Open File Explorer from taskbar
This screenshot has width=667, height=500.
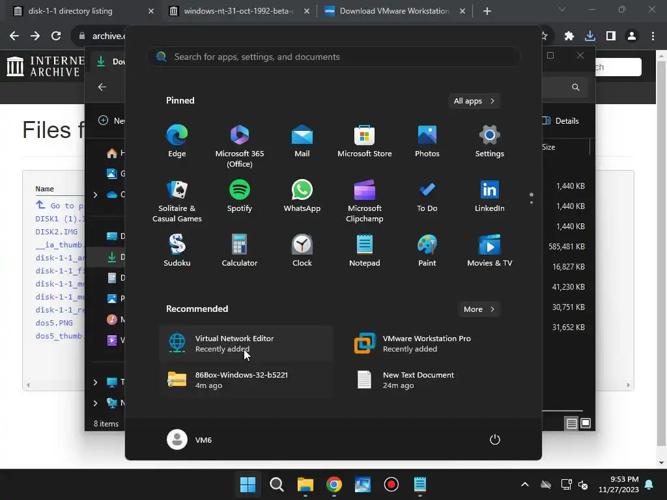point(305,484)
